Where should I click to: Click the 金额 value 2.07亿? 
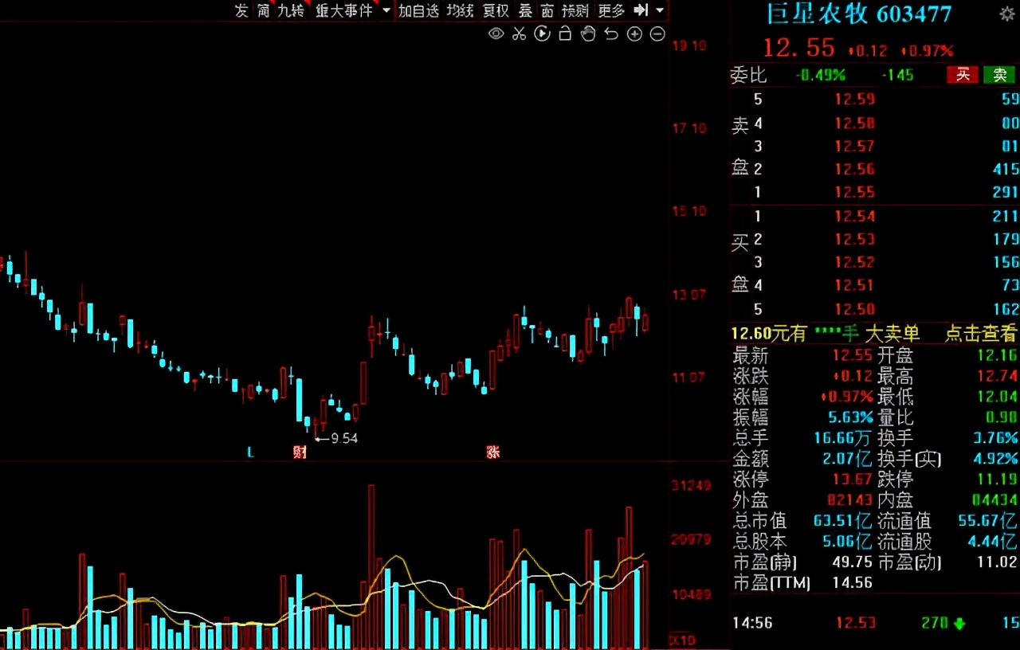847,459
